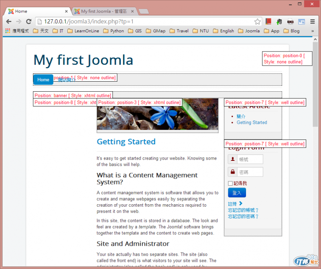This screenshot has width=321, height=269.
Task: Close the My first Joomla tab
Action: pyautogui.click(x=132, y=12)
